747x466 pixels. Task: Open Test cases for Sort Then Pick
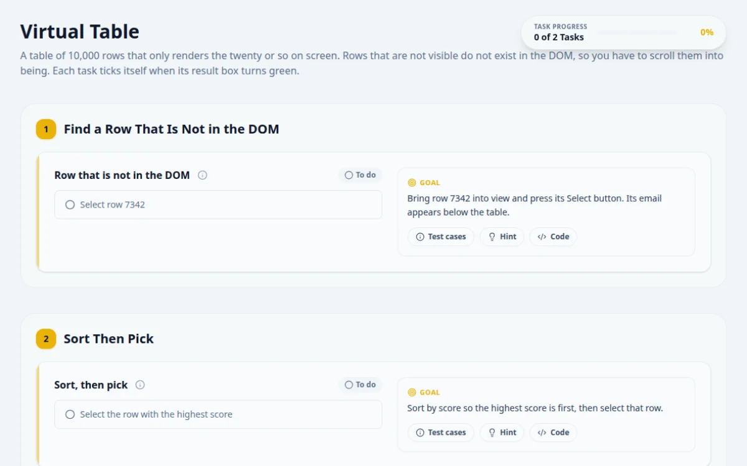pos(441,432)
